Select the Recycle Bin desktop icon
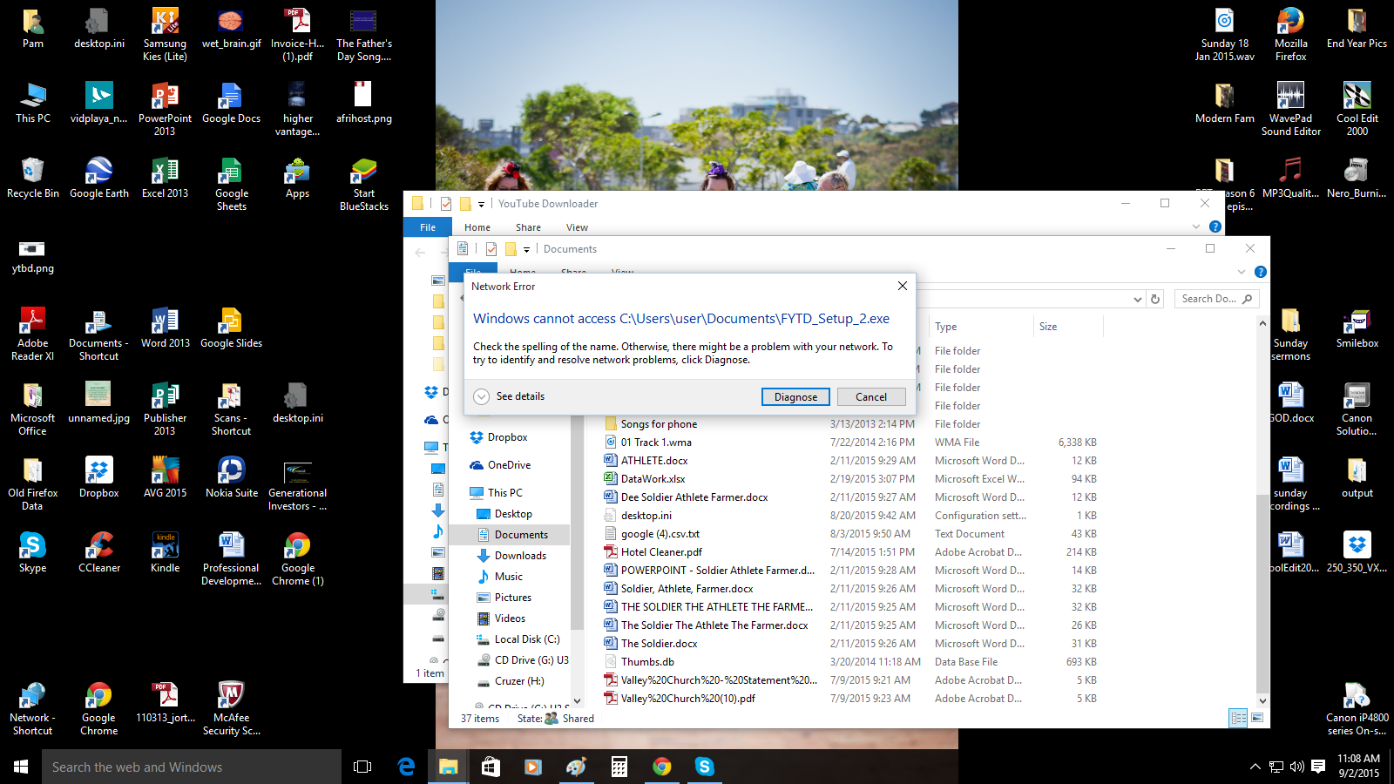This screenshot has width=1394, height=784. tap(33, 179)
